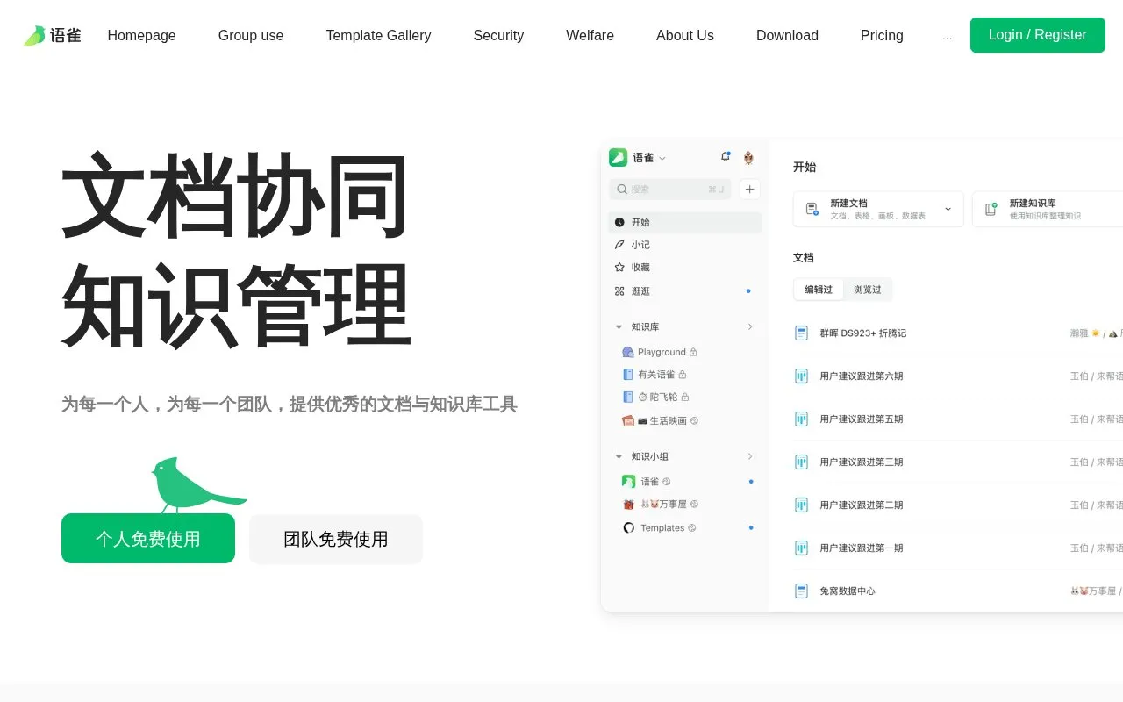
Task: Collapse the 知识库 section triangle
Action: pyautogui.click(x=619, y=327)
